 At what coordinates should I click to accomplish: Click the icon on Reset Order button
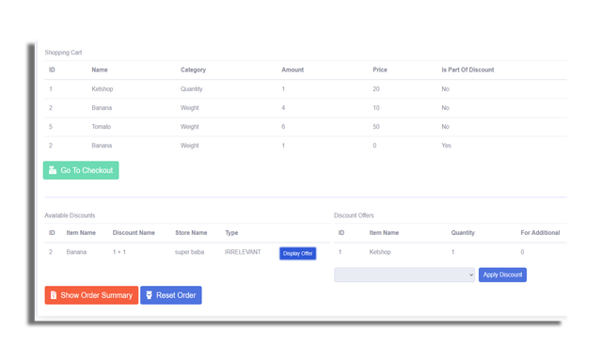(x=149, y=295)
